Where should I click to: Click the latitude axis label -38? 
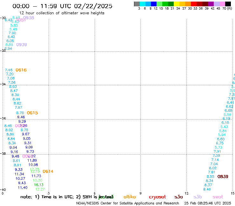click(3, 153)
